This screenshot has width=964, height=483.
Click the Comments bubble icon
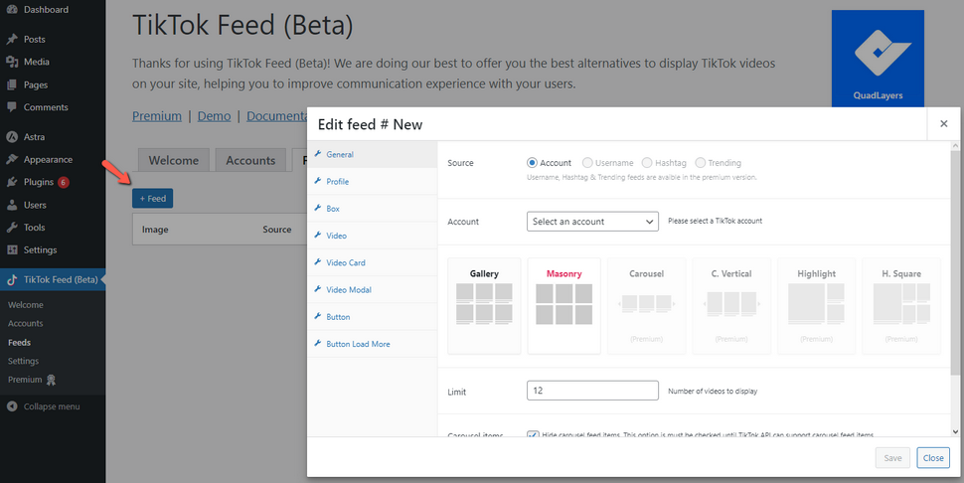click(12, 107)
